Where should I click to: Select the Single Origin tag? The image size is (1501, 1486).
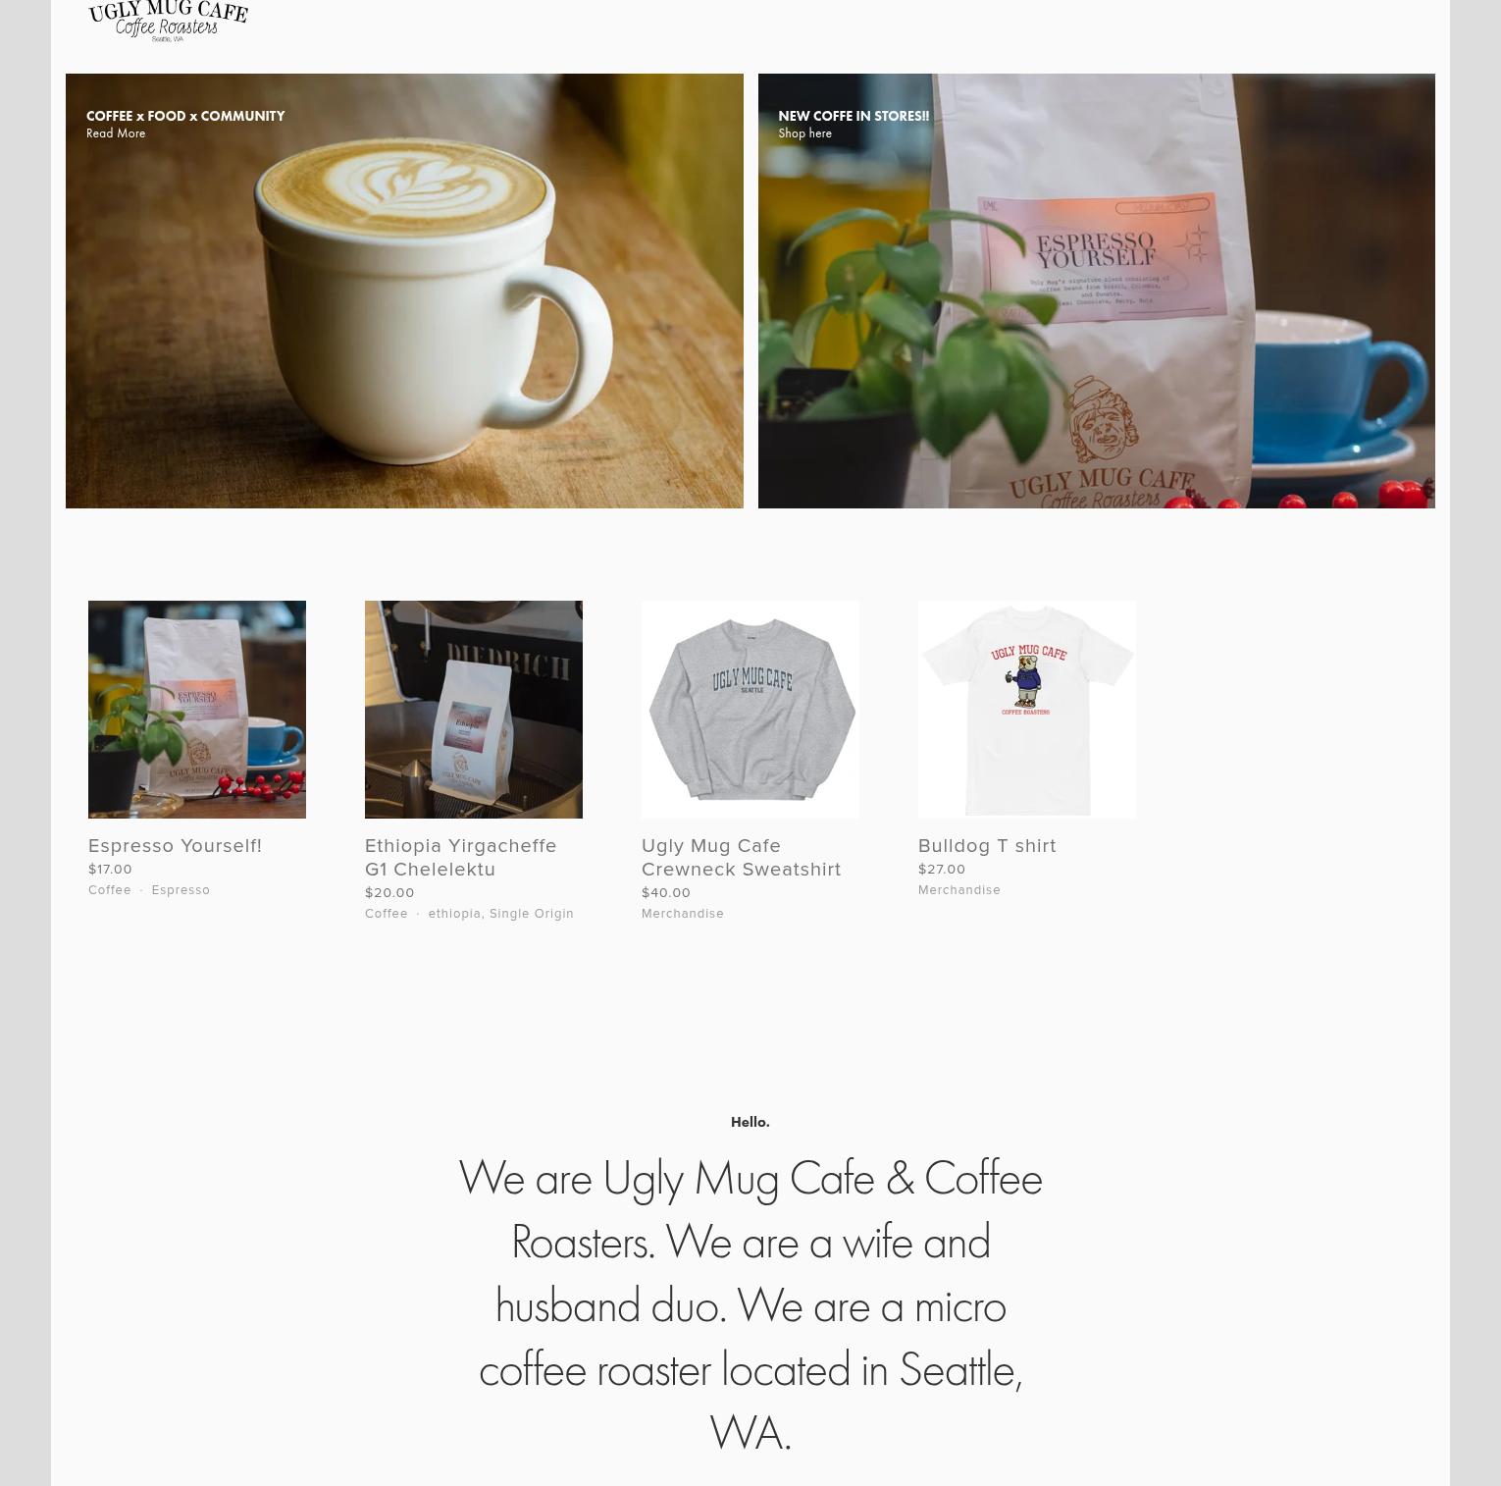(x=532, y=914)
